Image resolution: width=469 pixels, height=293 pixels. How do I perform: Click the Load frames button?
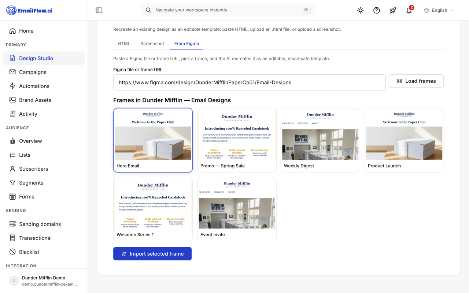(x=416, y=81)
